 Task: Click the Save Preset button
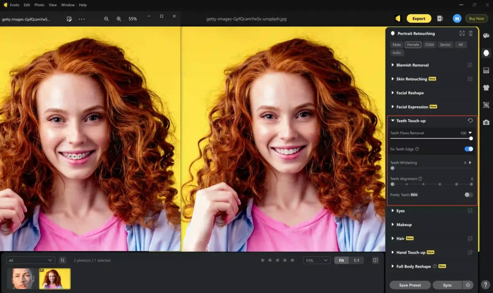(410, 285)
